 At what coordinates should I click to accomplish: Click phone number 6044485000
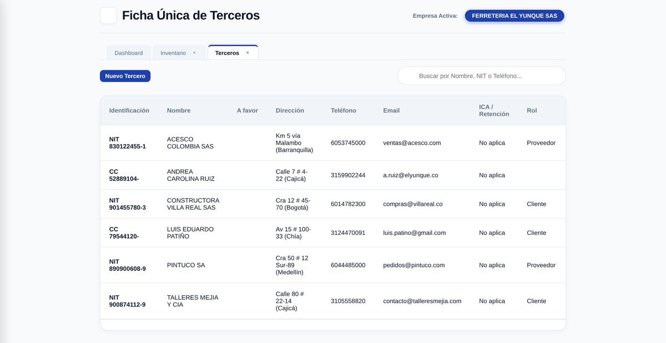coord(348,265)
